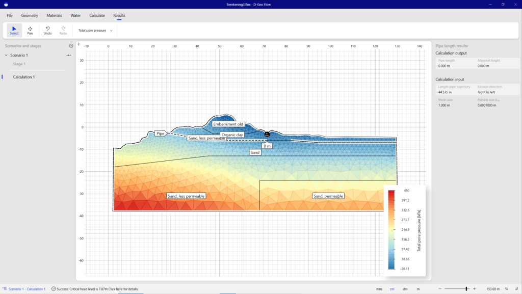Click the crosshair icon at canvas corner
This screenshot has height=294, width=522.
click(x=79, y=45)
